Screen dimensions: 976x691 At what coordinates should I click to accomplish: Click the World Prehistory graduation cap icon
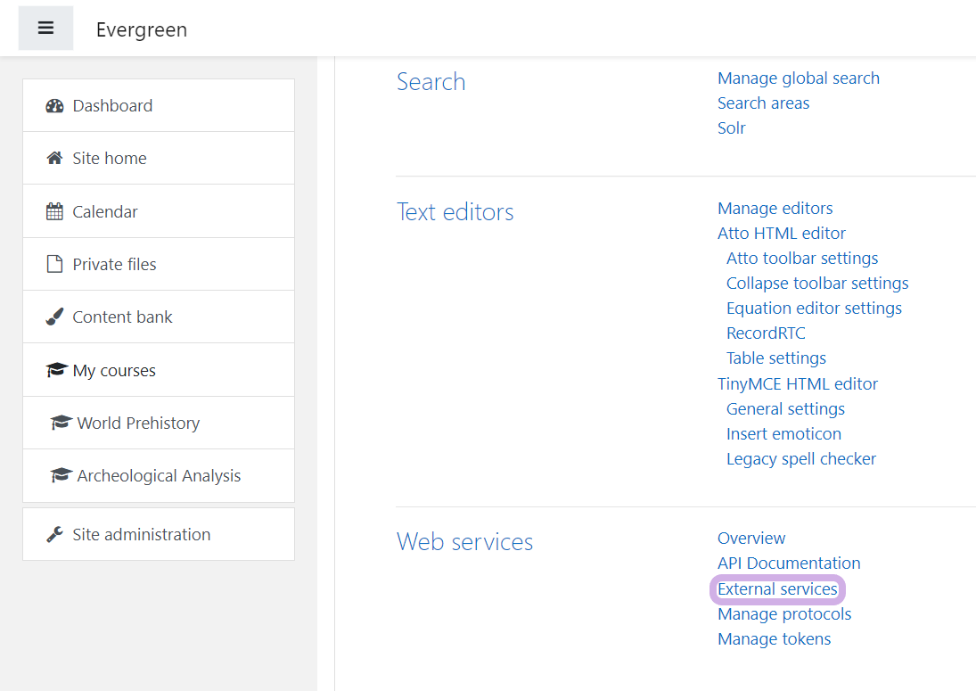click(61, 424)
